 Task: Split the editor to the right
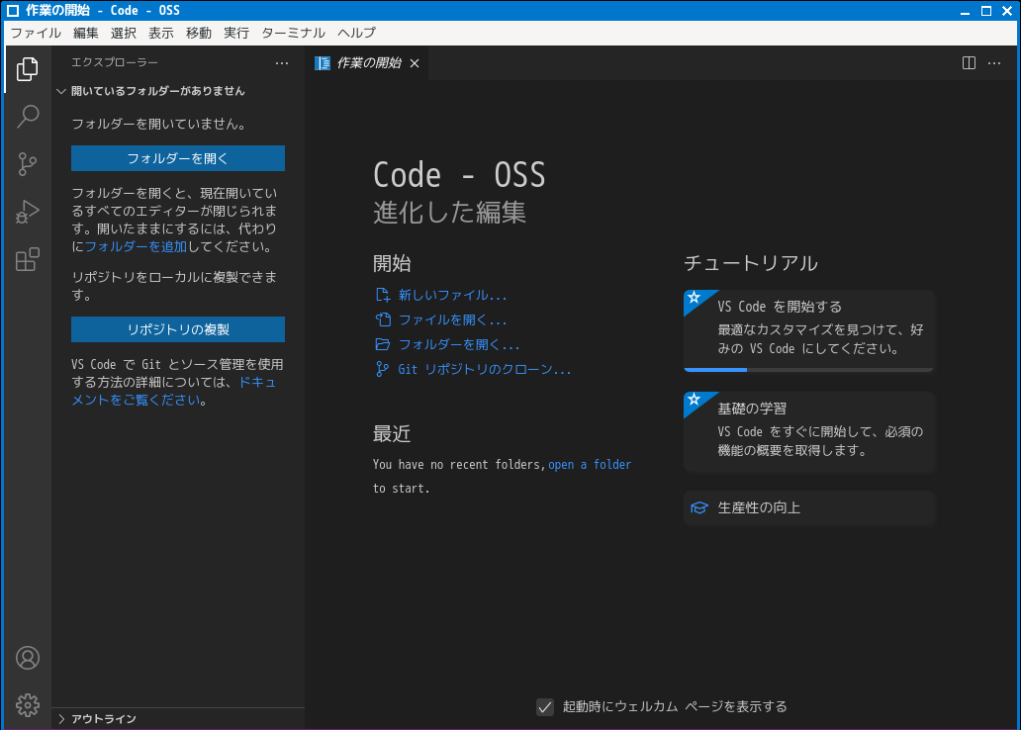coord(969,63)
